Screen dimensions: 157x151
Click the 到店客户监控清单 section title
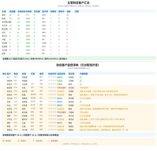(78, 65)
